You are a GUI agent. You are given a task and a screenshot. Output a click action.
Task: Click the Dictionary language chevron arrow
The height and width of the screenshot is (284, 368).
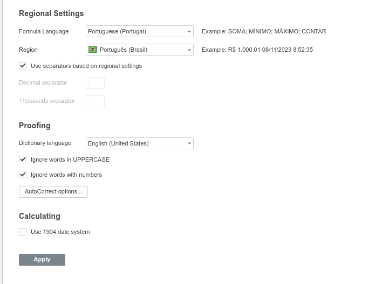189,143
